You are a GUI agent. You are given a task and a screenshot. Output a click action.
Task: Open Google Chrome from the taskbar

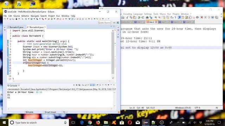pos(90,122)
